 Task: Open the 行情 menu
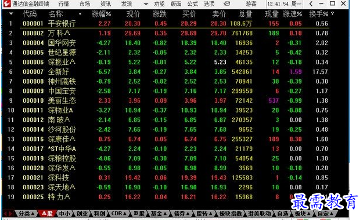[x=63, y=3]
